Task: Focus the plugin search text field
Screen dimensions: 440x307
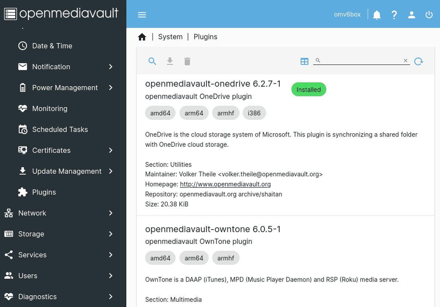Action: pos(362,60)
